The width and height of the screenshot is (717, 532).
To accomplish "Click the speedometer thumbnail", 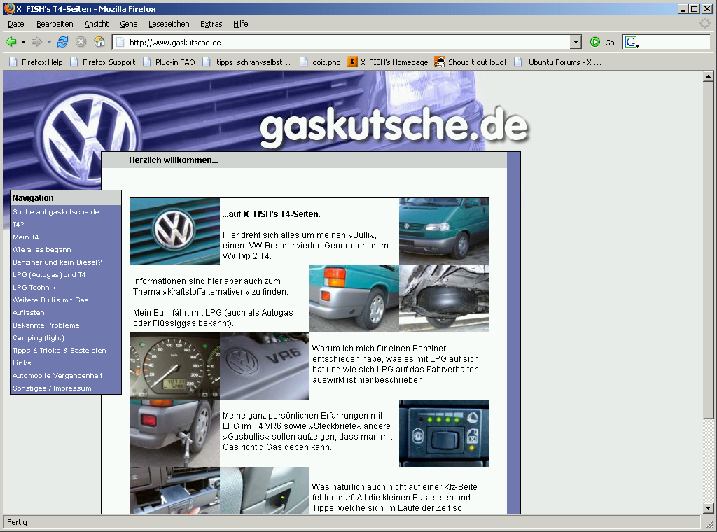I will [x=175, y=366].
